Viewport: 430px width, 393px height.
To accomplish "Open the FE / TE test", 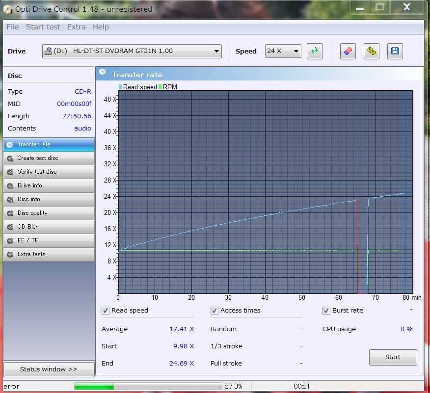I will tap(49, 240).
